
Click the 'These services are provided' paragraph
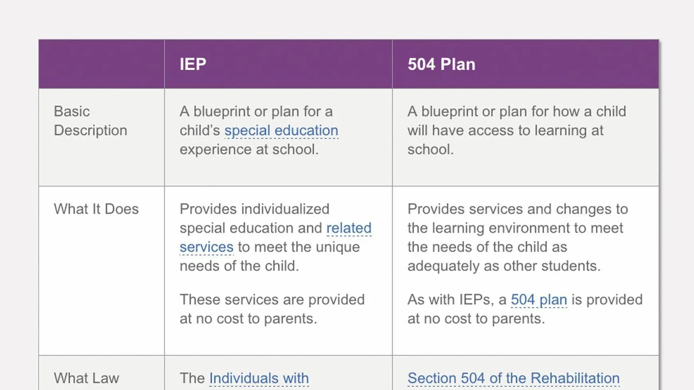coord(272,309)
